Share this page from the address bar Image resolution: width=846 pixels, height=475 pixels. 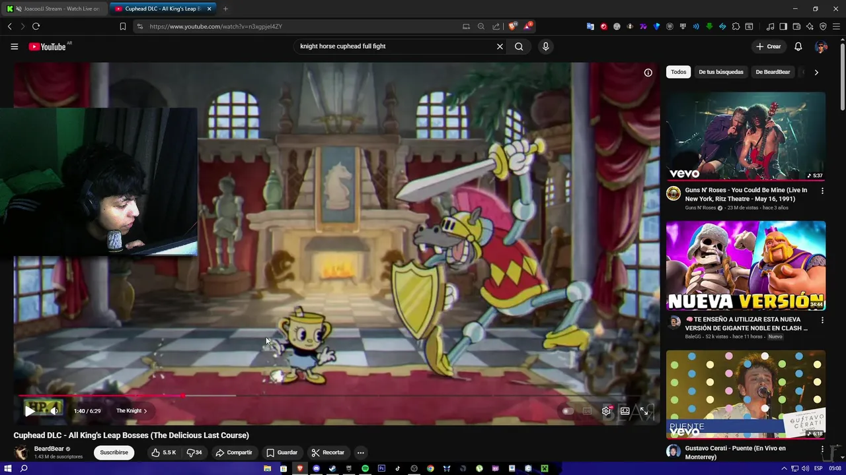pyautogui.click(x=496, y=26)
